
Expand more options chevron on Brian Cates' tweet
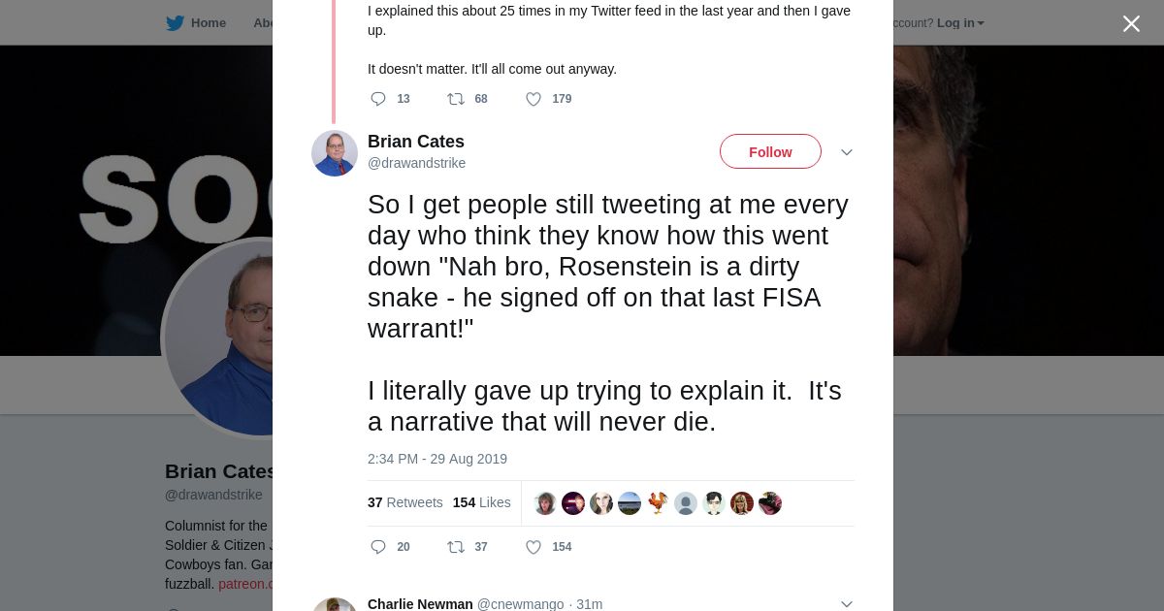(x=847, y=152)
